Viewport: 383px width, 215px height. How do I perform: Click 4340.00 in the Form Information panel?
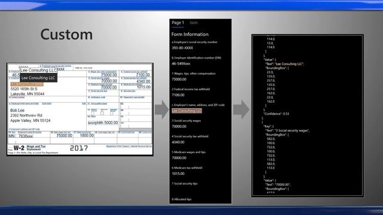(x=178, y=142)
